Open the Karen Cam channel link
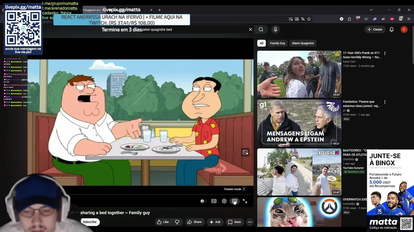 349,62
